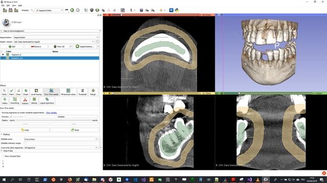The image size is (327, 183).
Task: Click the yellow slice view offset slider
Action: tap(155, 94)
